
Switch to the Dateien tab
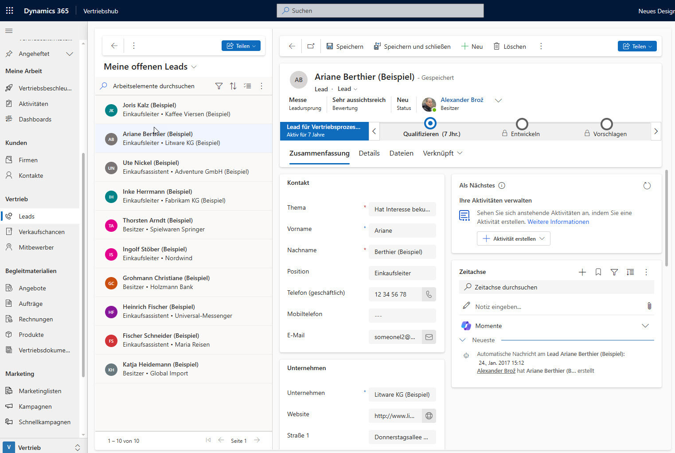(x=401, y=153)
